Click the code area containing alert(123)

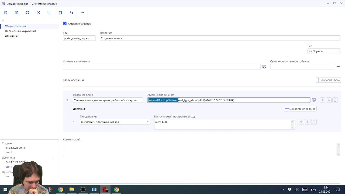pos(222,124)
